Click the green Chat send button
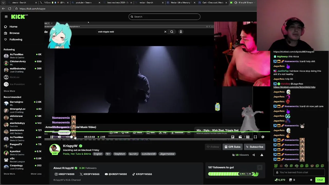 pos(320,180)
